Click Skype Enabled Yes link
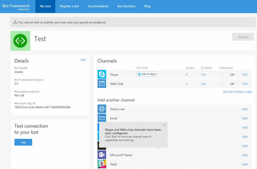The image size is (257, 169). click(x=203, y=74)
